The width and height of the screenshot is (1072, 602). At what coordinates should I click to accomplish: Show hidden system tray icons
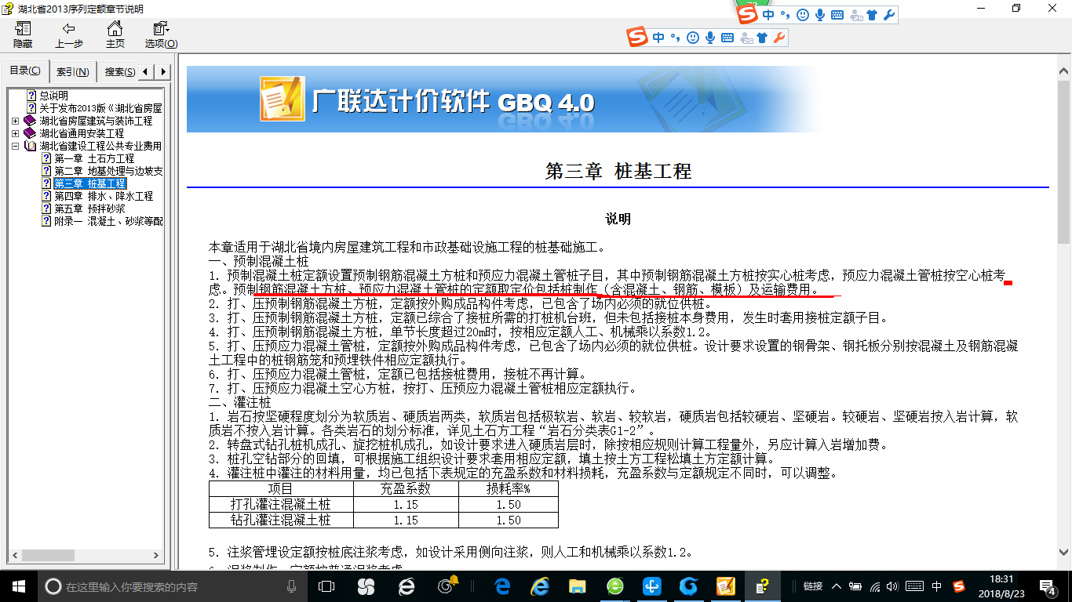[x=837, y=586]
